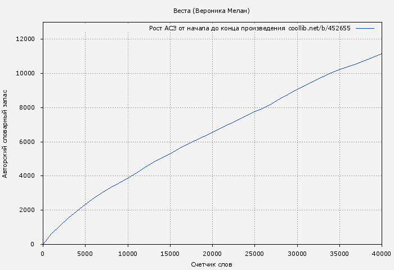Click the 40000 x-axis tick label
This screenshot has width=394, height=270.
381,254
